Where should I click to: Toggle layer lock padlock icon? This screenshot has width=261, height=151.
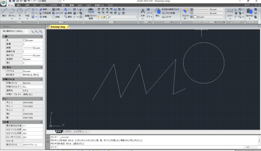[105, 17]
